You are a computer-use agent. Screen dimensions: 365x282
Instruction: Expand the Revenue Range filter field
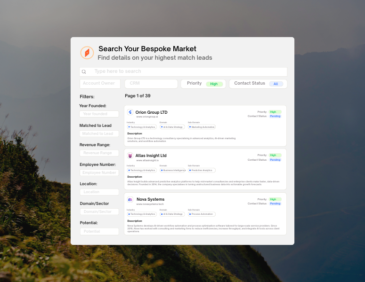click(x=99, y=153)
